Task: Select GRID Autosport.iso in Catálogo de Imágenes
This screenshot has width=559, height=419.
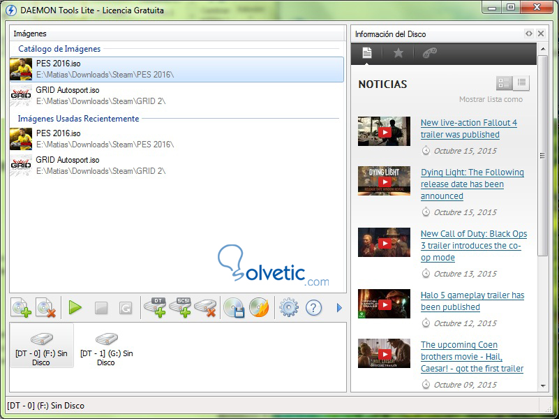Action: pos(177,96)
